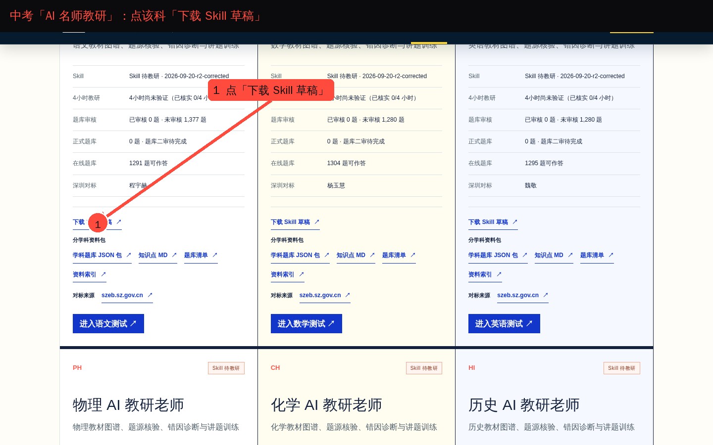Visit szeb.sz.gov.cn in English card
This screenshot has width=713, height=445.
pos(522,296)
